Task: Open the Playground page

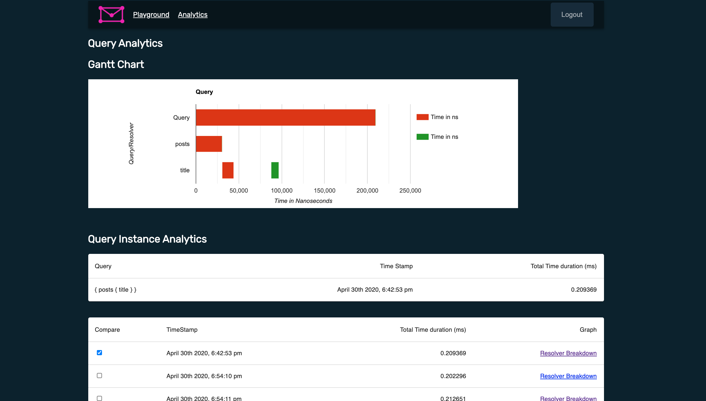Action: pos(151,15)
